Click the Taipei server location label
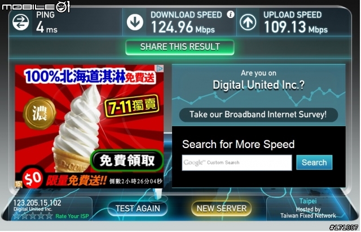 point(308,201)
